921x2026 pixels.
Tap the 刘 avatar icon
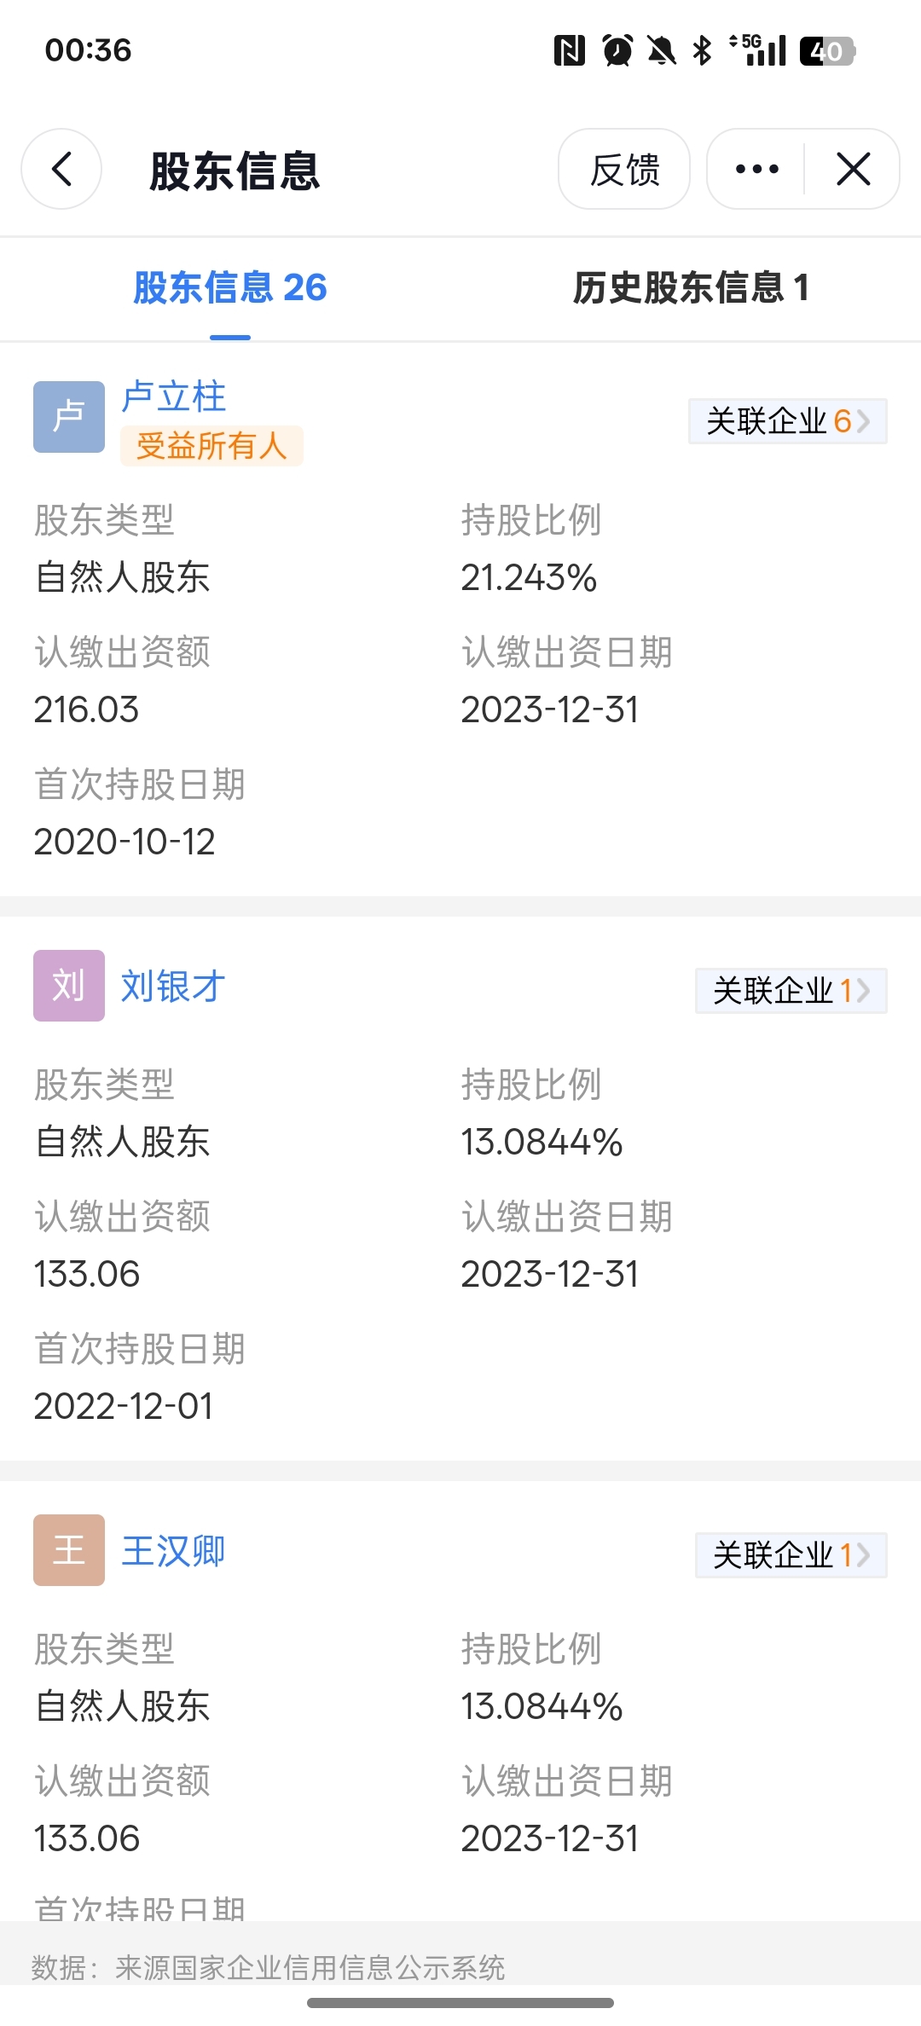[x=69, y=986]
